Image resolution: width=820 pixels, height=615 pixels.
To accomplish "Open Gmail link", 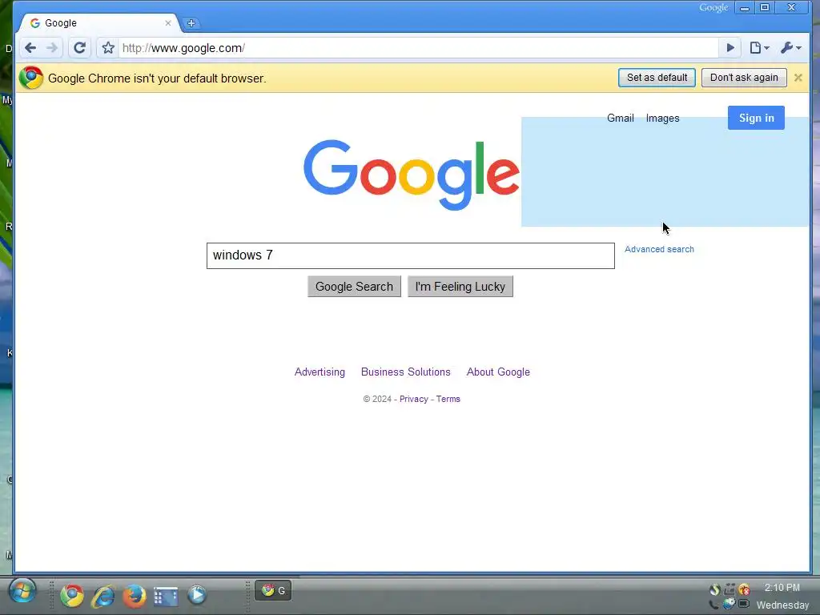I will pyautogui.click(x=621, y=119).
